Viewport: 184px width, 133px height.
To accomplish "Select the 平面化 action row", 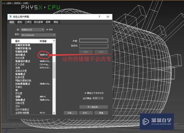I will point(32,87).
